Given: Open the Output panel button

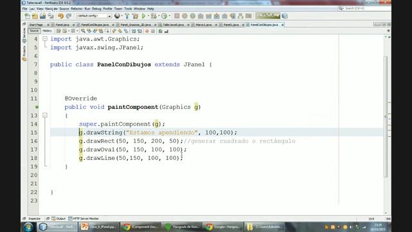Looking at the screenshot, I should click(x=59, y=218).
